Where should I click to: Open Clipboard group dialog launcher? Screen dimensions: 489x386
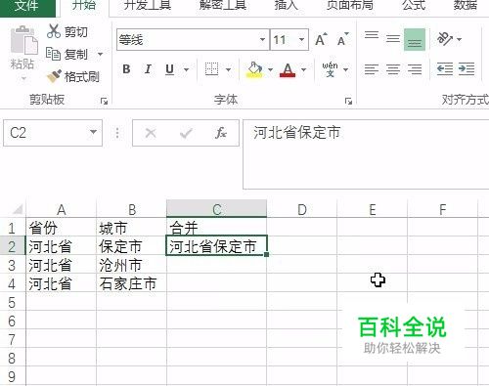(104, 101)
